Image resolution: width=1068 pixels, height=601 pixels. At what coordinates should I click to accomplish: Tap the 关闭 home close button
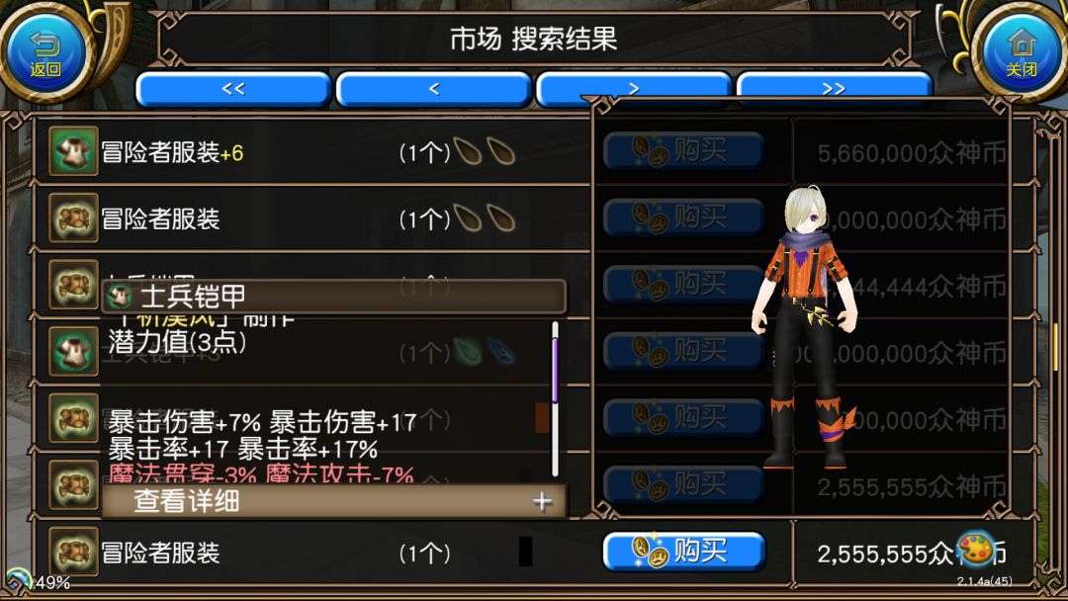(1022, 52)
